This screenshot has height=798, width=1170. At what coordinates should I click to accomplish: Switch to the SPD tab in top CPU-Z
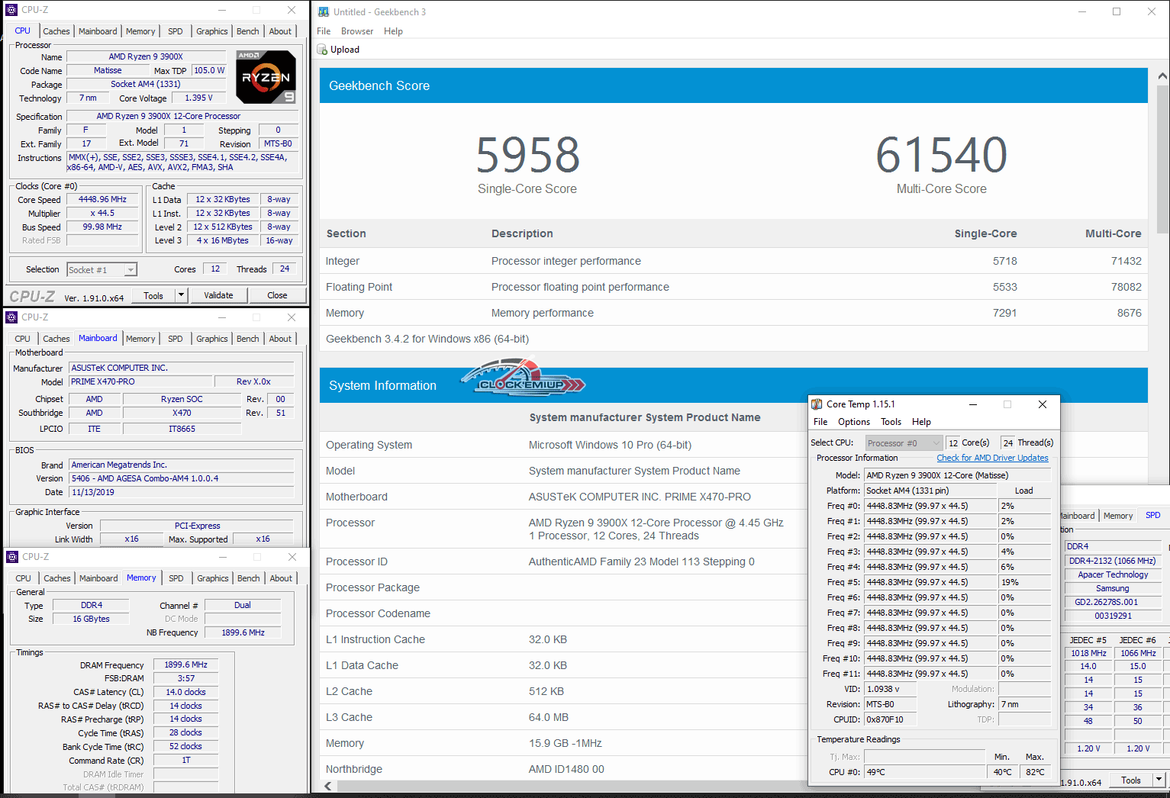[176, 31]
